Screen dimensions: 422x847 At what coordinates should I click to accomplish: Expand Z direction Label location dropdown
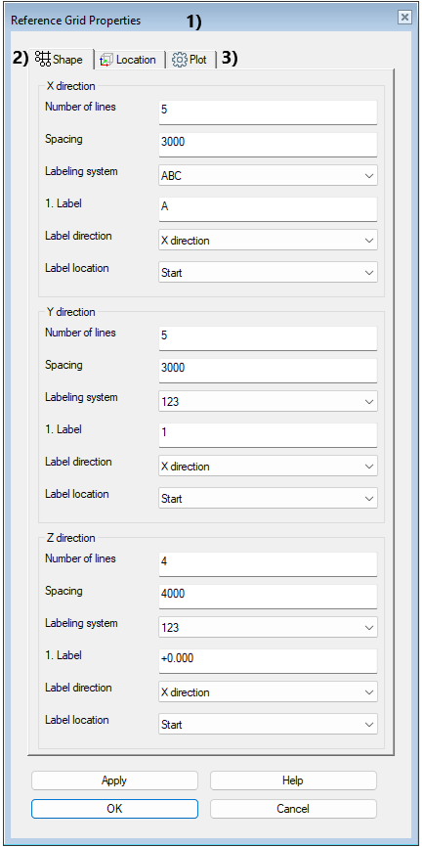coord(269,725)
